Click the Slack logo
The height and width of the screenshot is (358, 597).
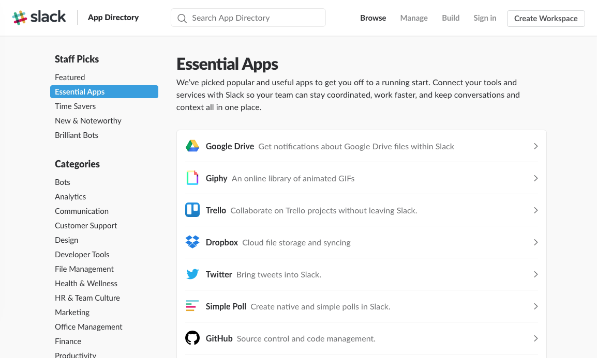39,18
